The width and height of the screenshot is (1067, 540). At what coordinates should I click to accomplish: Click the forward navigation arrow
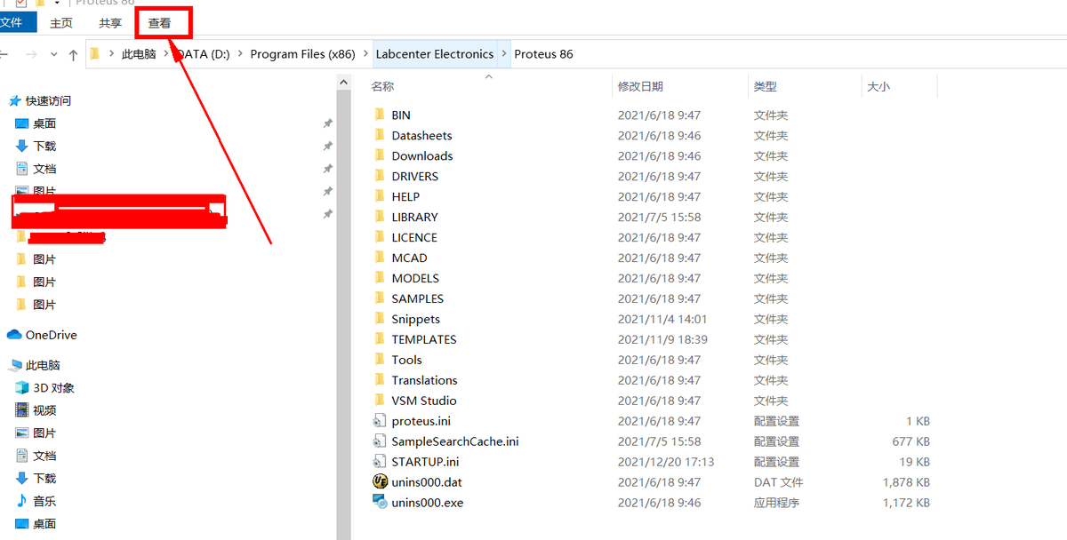[x=31, y=54]
